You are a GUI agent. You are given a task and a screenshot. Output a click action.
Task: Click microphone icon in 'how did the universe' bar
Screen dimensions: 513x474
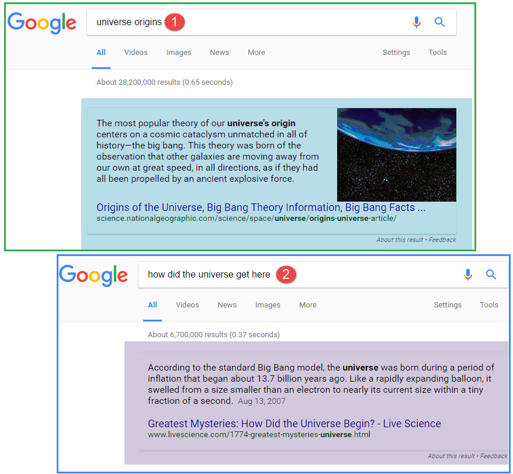tap(468, 275)
